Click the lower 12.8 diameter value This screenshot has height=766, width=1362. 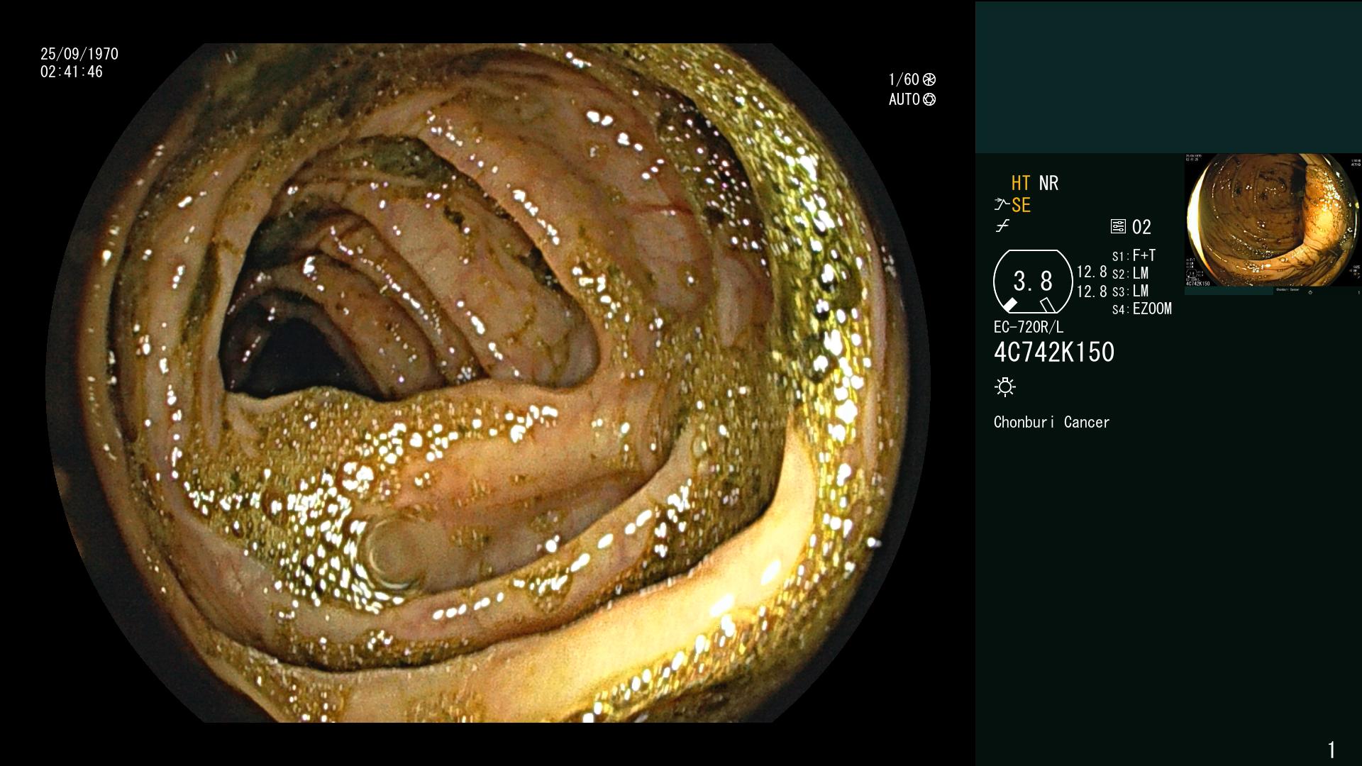(1092, 291)
